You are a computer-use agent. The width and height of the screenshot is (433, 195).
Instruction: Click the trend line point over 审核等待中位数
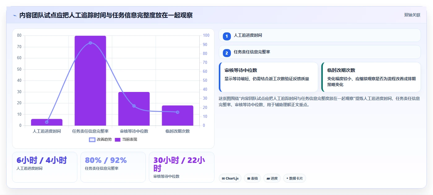click(134, 106)
